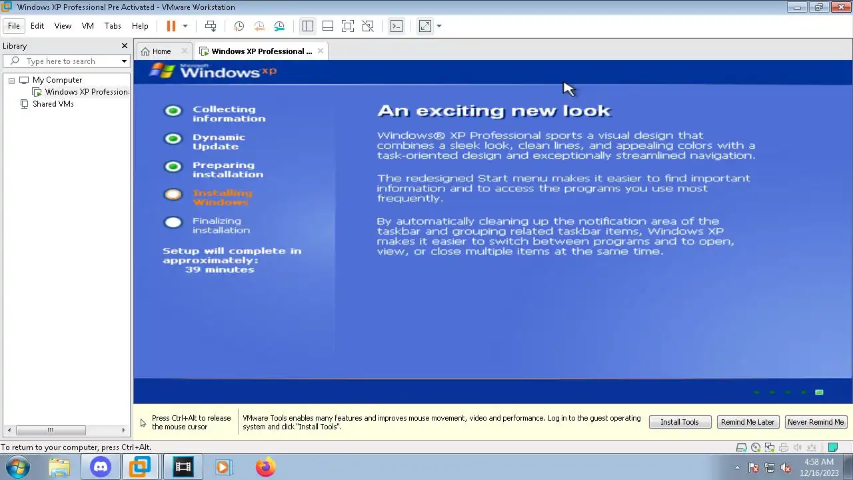Revert the VM to its last snapshot
853x480 pixels.
(x=259, y=26)
